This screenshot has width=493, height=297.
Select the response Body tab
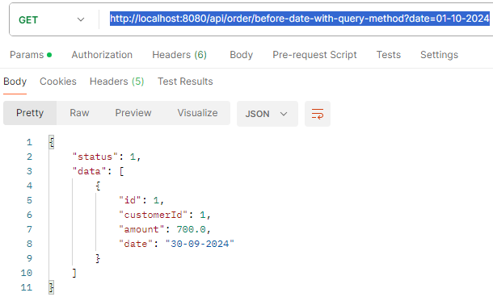(15, 82)
